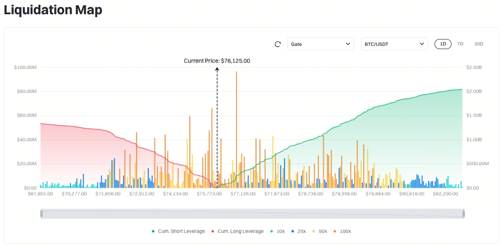Toggle the 100x legend entry
The width and height of the screenshot is (502, 246).
pos(342,231)
